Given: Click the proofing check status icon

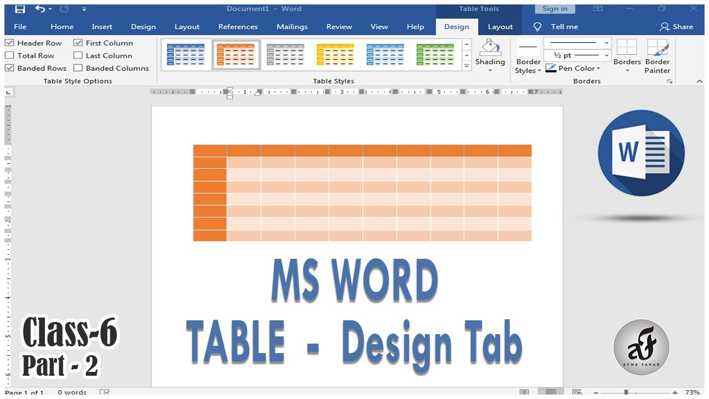Looking at the screenshot, I should [x=105, y=392].
